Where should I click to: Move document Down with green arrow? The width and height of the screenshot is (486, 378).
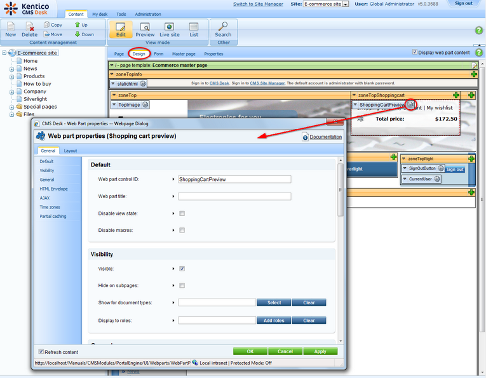pos(78,34)
